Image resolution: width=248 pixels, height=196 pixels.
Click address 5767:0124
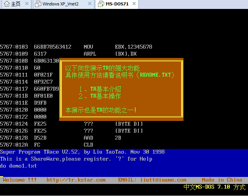(x=14, y=124)
